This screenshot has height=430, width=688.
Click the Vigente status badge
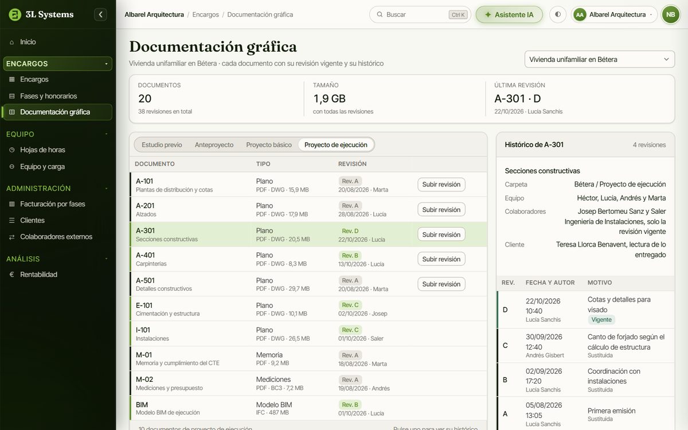(x=601, y=319)
